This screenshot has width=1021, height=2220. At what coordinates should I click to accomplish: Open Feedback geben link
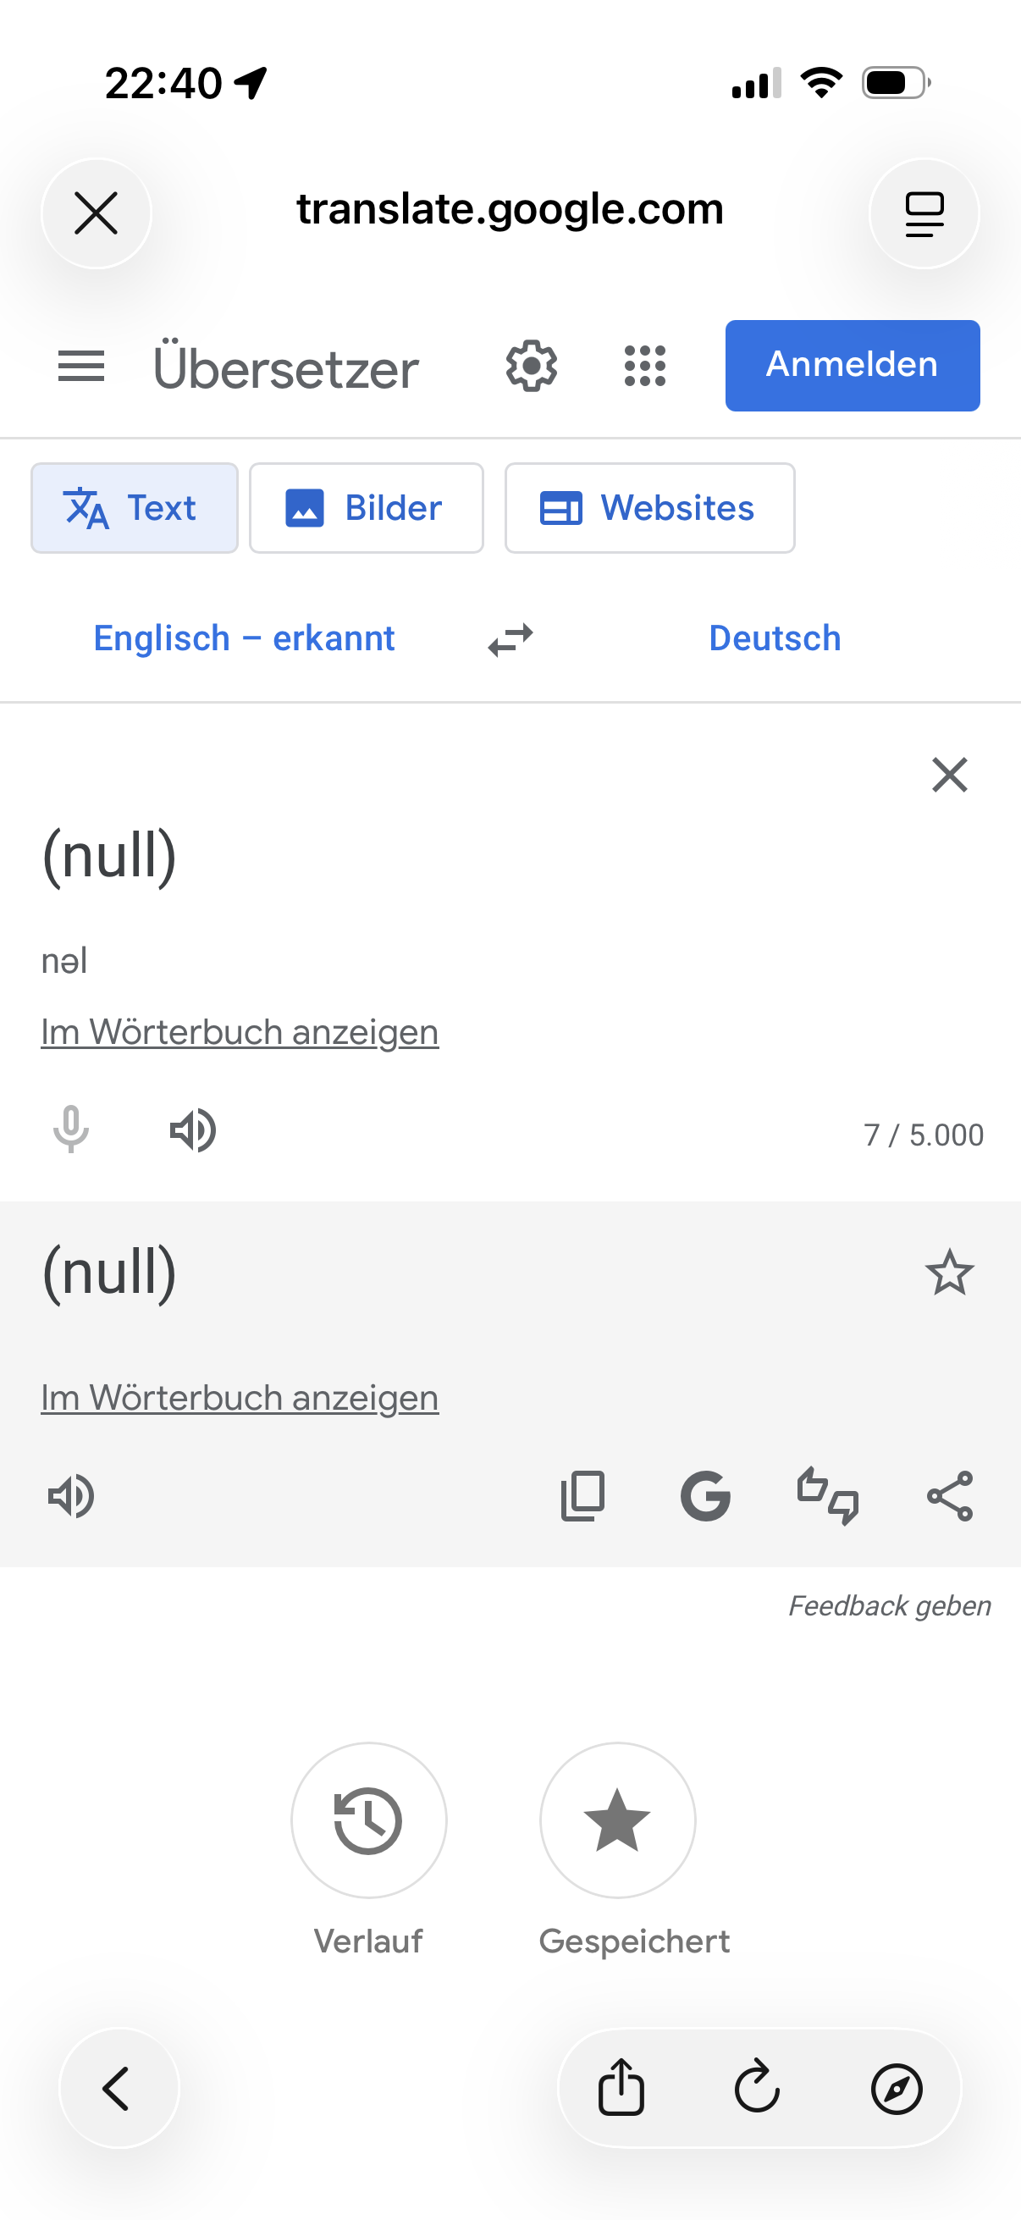tap(889, 1605)
